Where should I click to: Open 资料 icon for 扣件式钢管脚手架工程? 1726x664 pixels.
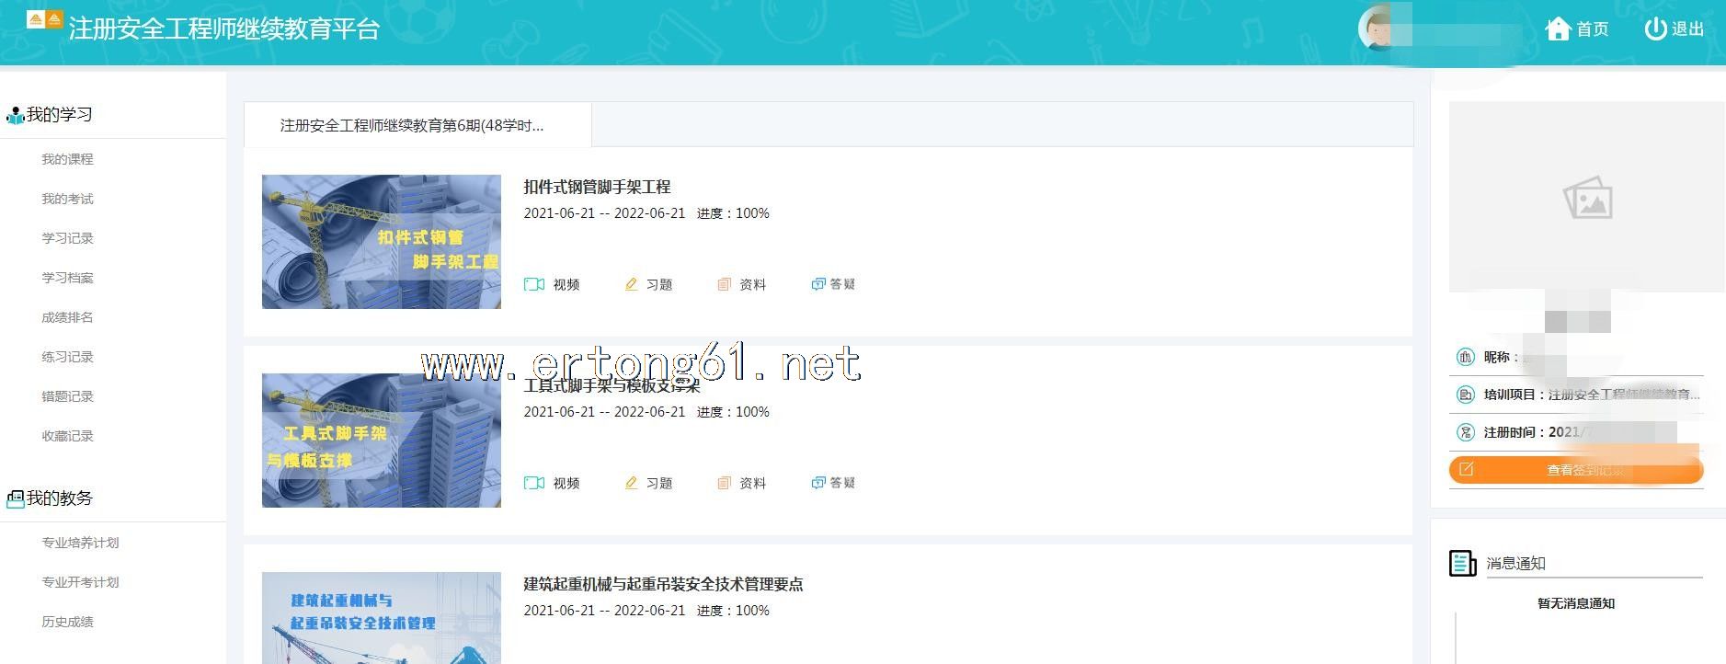click(x=724, y=284)
